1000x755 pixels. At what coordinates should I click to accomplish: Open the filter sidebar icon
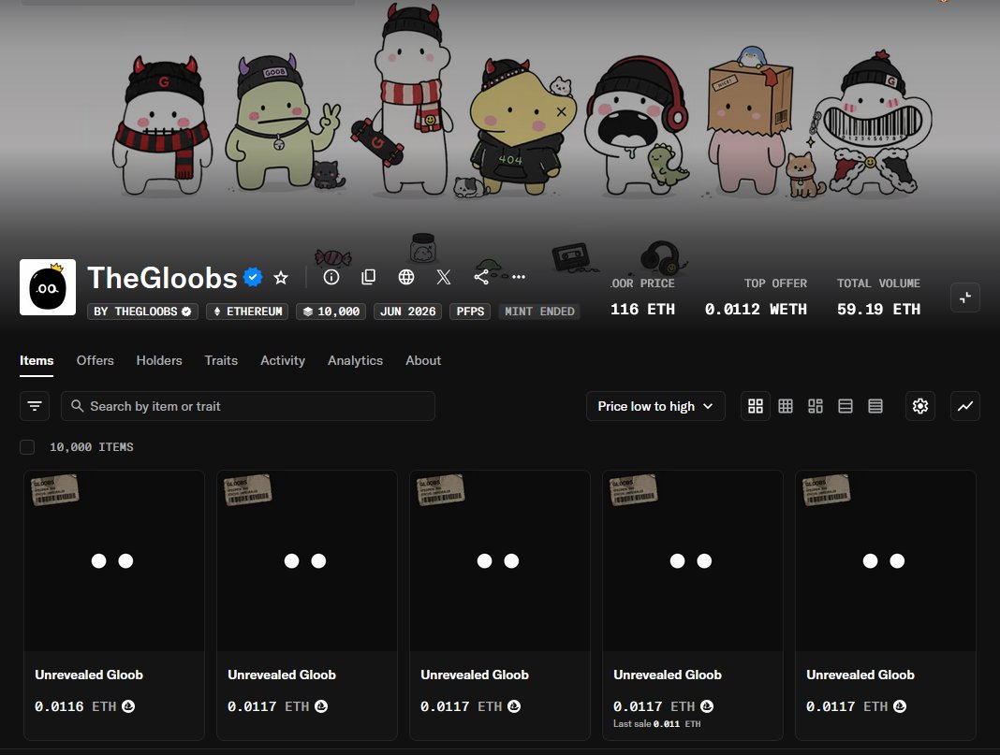click(x=35, y=406)
